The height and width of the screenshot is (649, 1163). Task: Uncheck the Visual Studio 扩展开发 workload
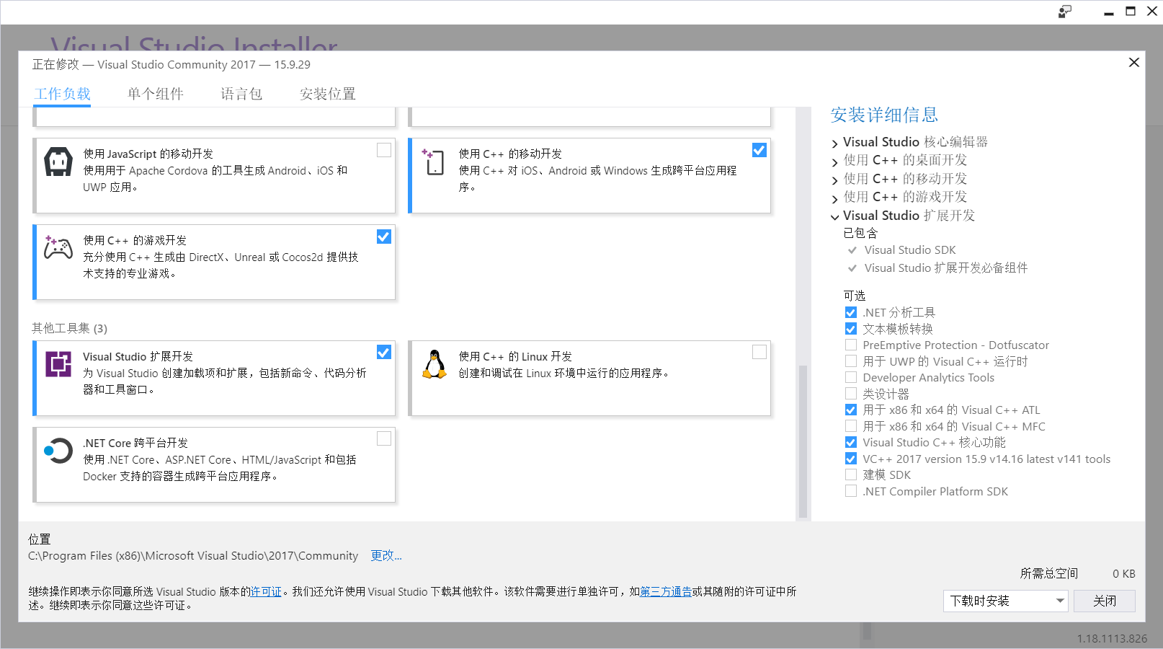point(384,352)
